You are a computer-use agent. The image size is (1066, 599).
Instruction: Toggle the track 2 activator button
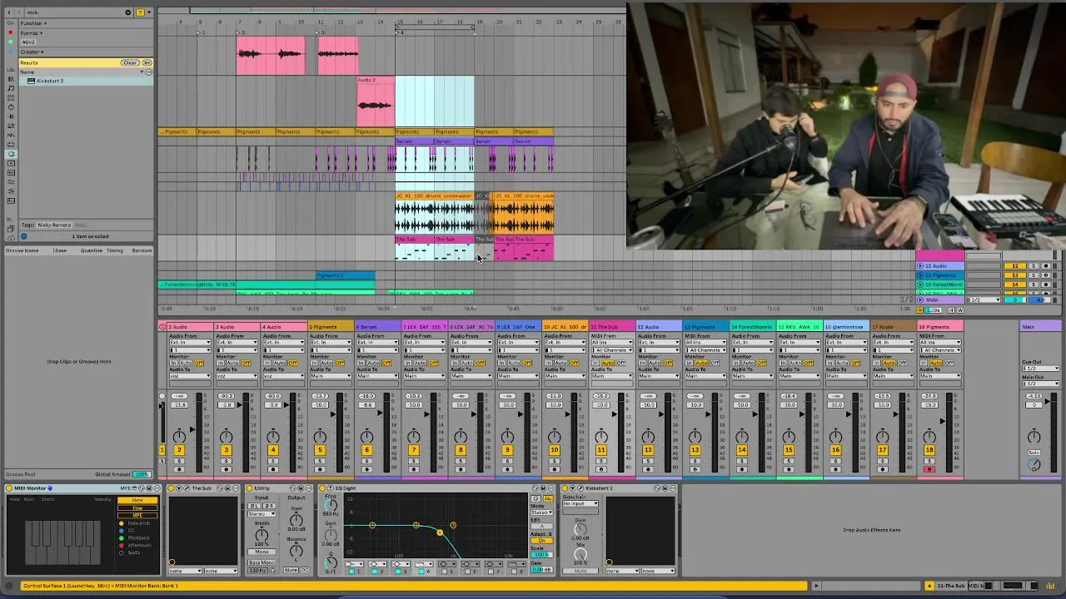pyautogui.click(x=179, y=450)
